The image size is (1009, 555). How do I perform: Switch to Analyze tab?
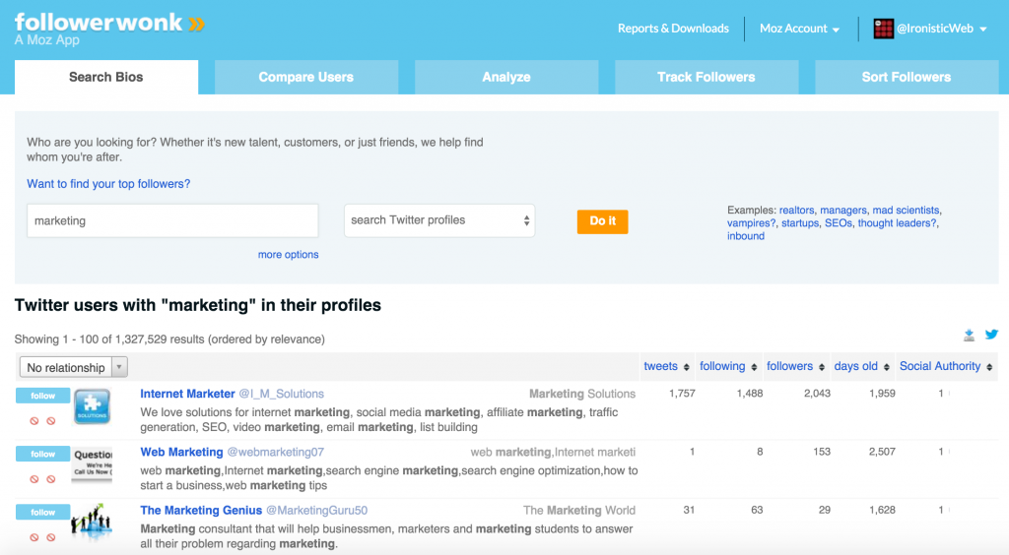[506, 77]
